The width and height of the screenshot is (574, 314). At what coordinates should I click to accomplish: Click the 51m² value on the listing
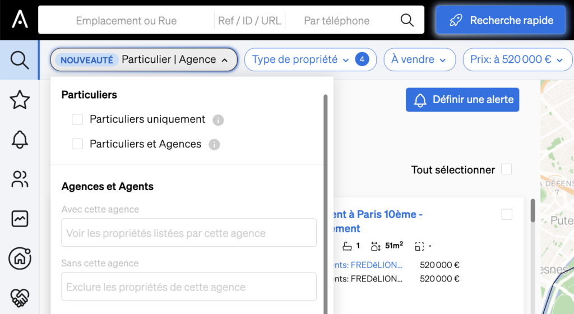394,246
